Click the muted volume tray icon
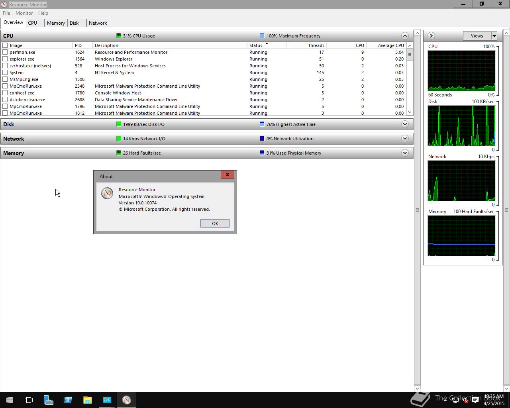This screenshot has height=408, width=510. click(465, 400)
